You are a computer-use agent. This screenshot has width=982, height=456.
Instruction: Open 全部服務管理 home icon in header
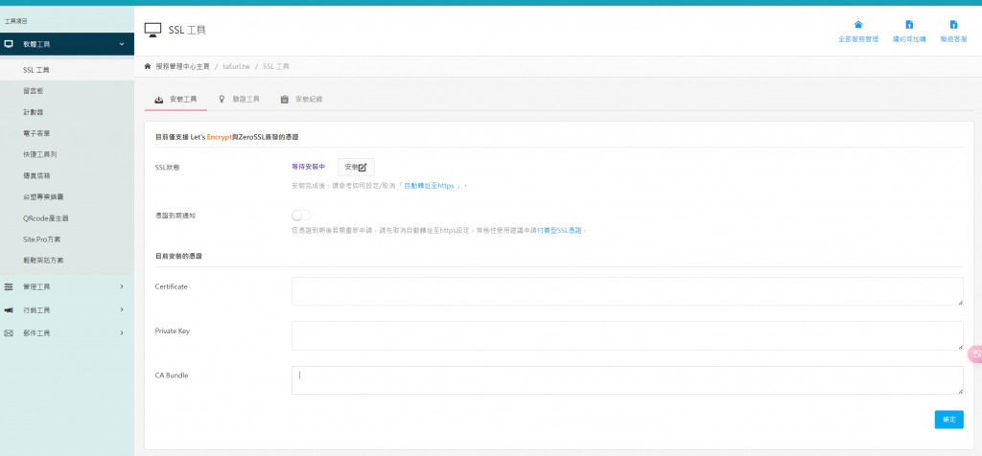[x=858, y=25]
